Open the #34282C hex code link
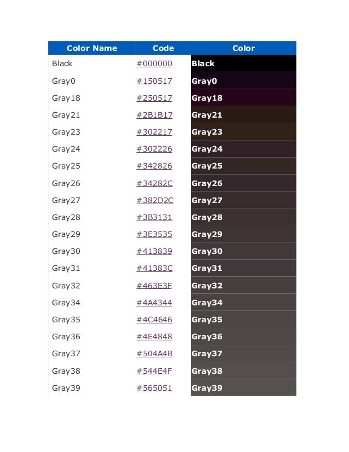The height and width of the screenshot is (452, 349). click(154, 183)
